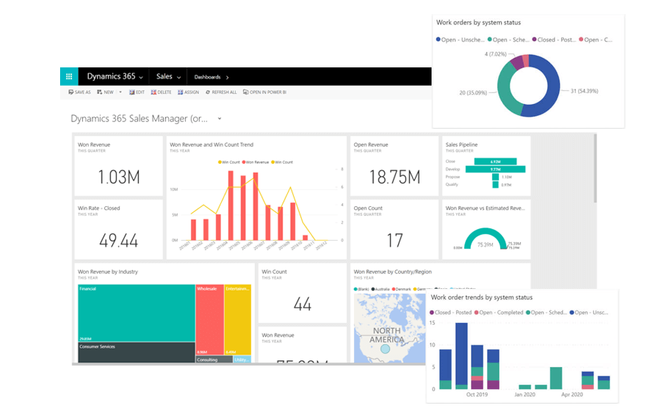The width and height of the screenshot is (668, 417).
Task: Click the OPEN IN POWER BI label
Action: [x=268, y=92]
